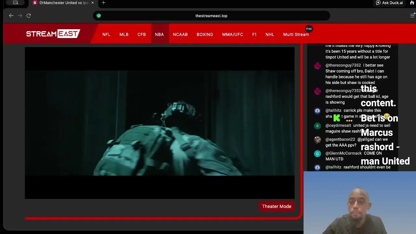The height and width of the screenshot is (234, 416).
Task: Mute the Manchester United tab audio icon
Action: [x=41, y=3]
